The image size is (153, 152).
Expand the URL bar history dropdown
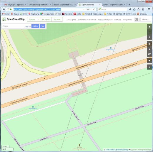click(x=84, y=9)
